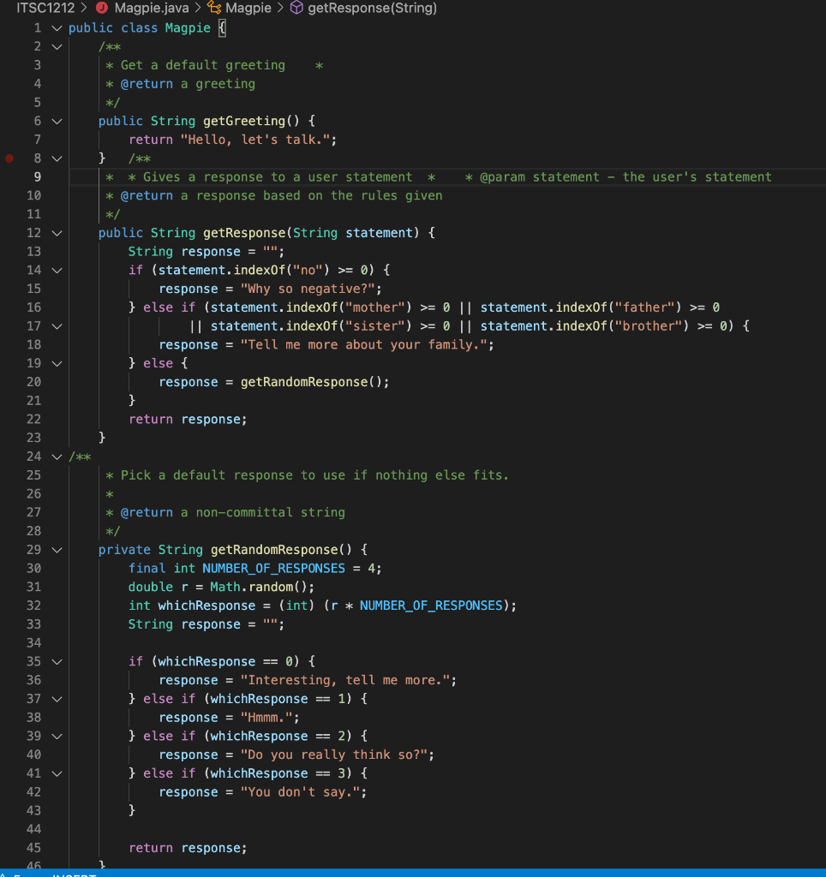Collapse the Javadoc comment starting at line 24
Image resolution: width=826 pixels, height=877 pixels.
(x=56, y=456)
